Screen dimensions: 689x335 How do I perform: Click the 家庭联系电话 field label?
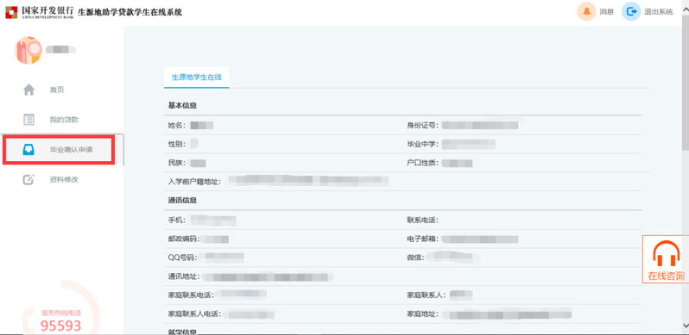click(191, 295)
